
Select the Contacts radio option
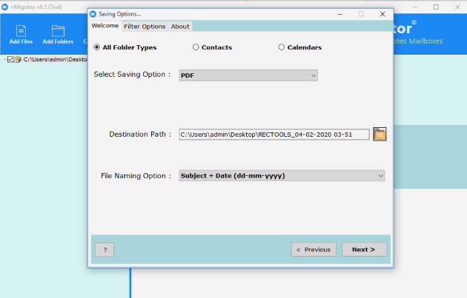[x=196, y=47]
